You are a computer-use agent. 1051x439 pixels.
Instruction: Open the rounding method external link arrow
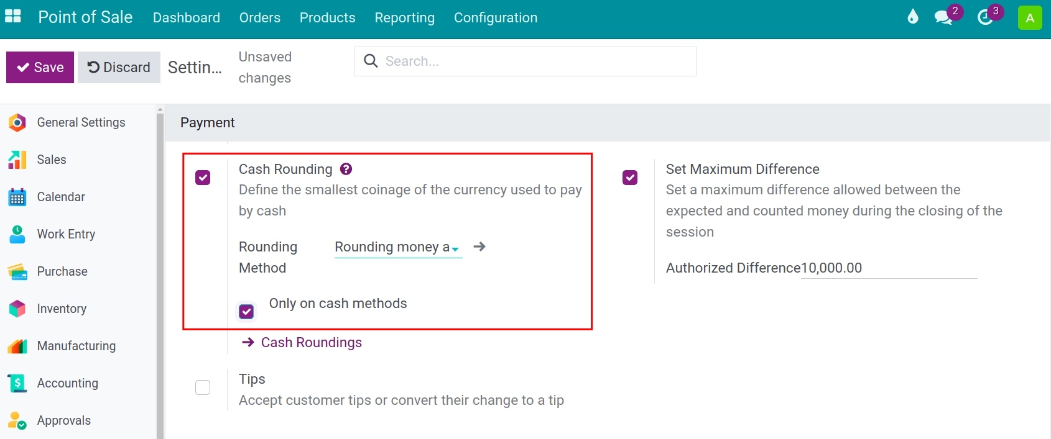(x=479, y=247)
